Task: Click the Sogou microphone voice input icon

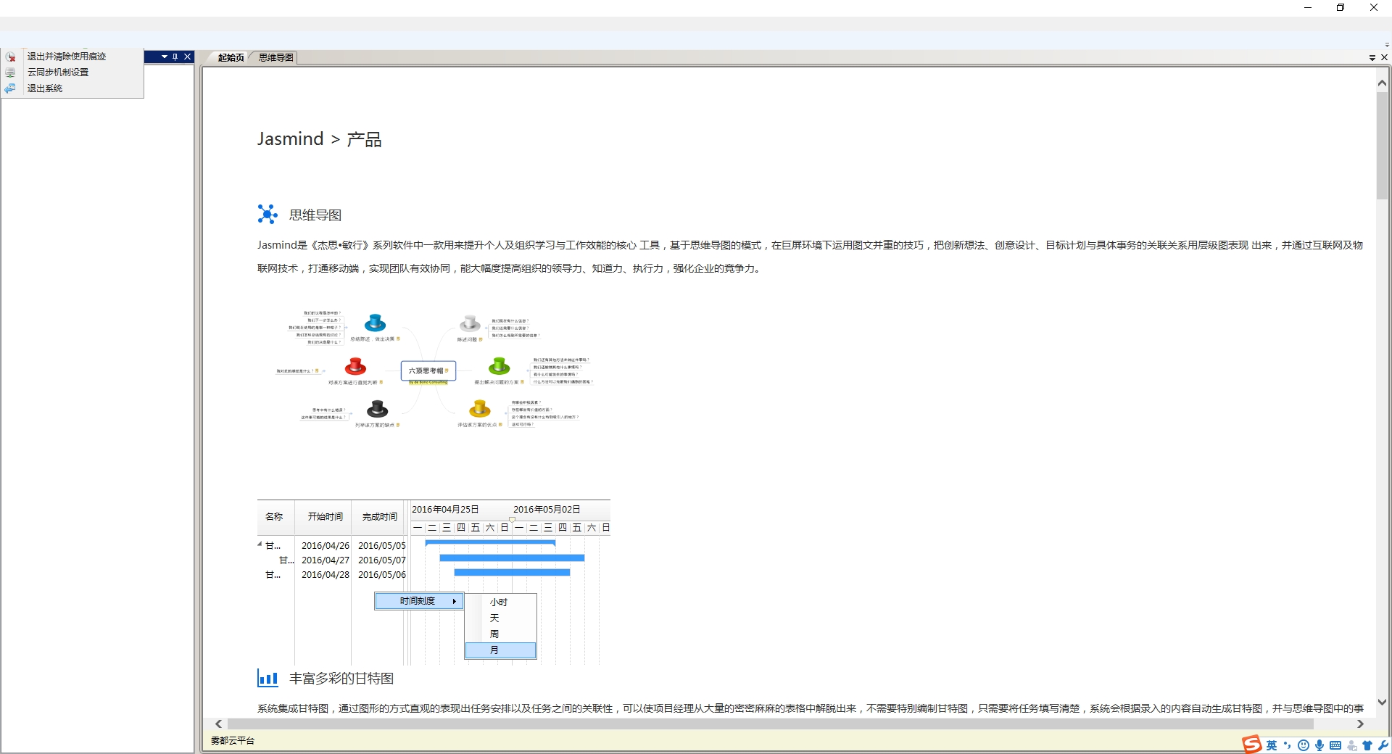Action: click(1319, 745)
